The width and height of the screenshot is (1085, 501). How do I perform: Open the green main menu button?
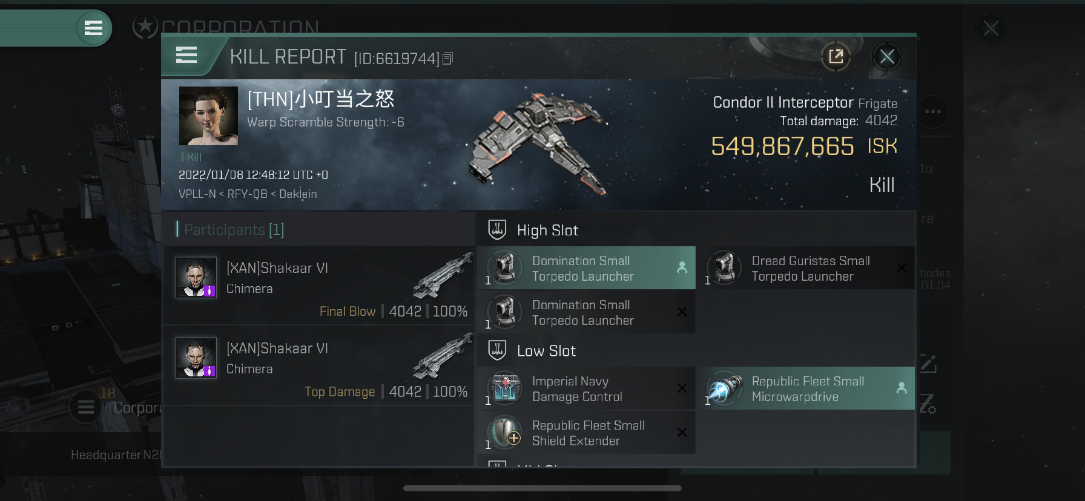pos(93,28)
